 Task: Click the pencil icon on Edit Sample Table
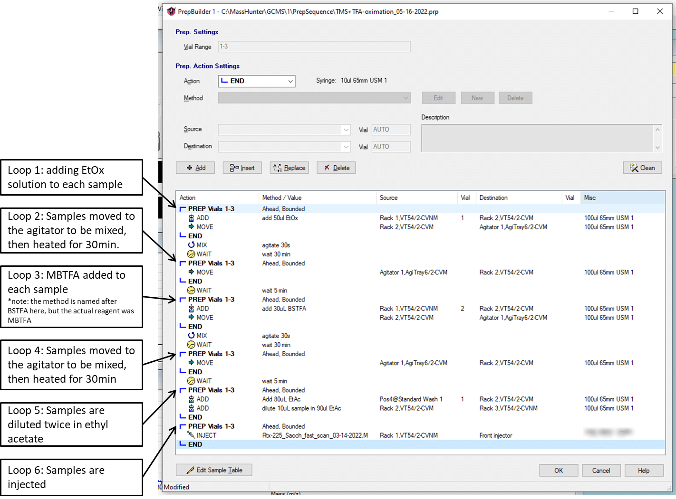pos(190,470)
